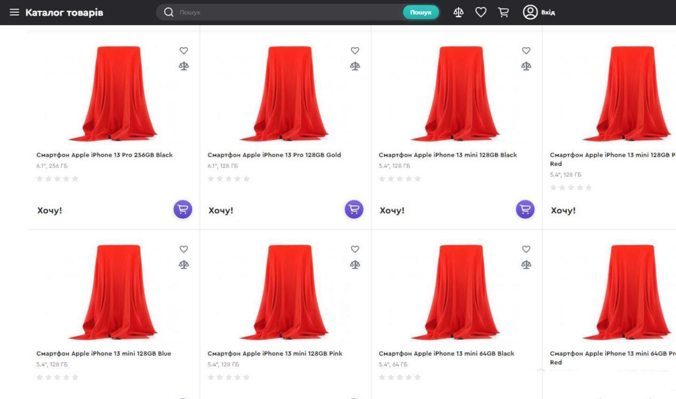Image resolution: width=676 pixels, height=399 pixels.
Task: Add iPhone 13 Pro 256GB Black to cart
Action: [x=183, y=209]
